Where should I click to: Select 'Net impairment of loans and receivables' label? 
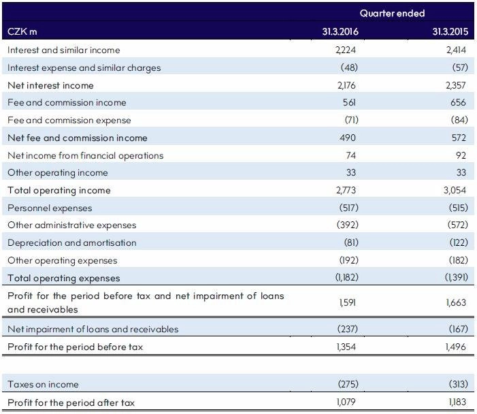click(93, 330)
